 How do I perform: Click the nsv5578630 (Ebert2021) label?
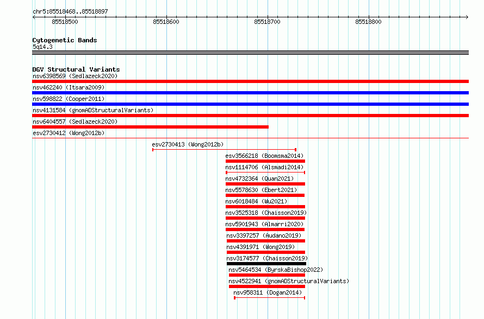261,190
